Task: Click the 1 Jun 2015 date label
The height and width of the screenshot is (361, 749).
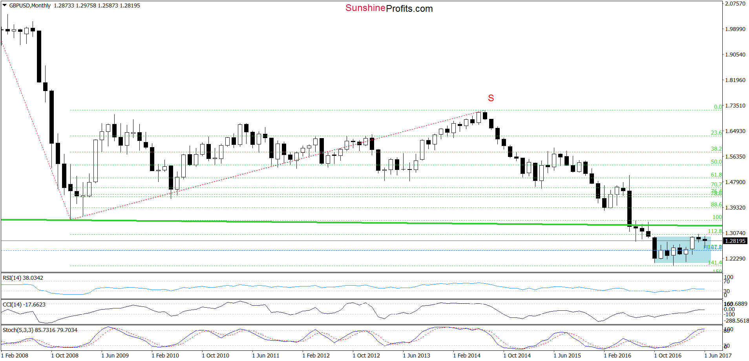Action: (567, 356)
